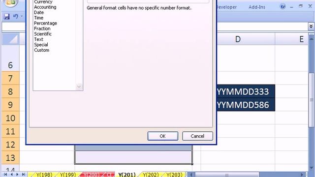The width and height of the screenshot is (315, 177).
Task: Choose Percentage category
Action: coord(45,23)
